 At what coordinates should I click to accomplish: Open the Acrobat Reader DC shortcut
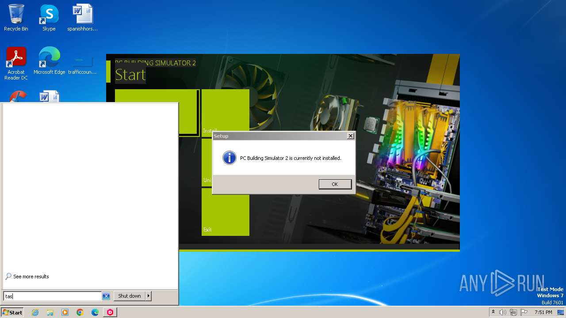16,64
